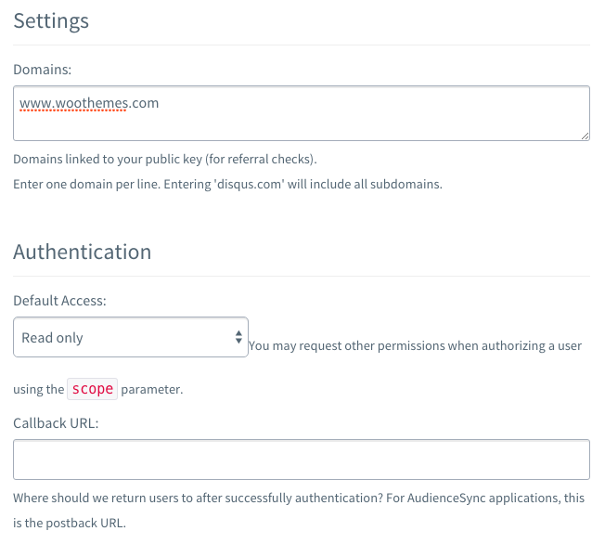Click the up-down arrows of Default Access select
605x544 pixels.
[238, 337]
